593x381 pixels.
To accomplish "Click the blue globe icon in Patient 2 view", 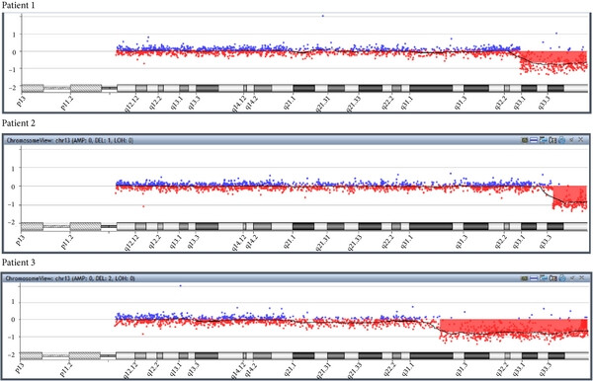I will [x=562, y=140].
